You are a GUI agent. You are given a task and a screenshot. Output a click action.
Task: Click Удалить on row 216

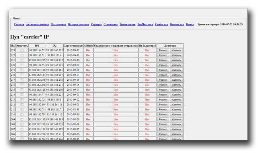(176, 85)
